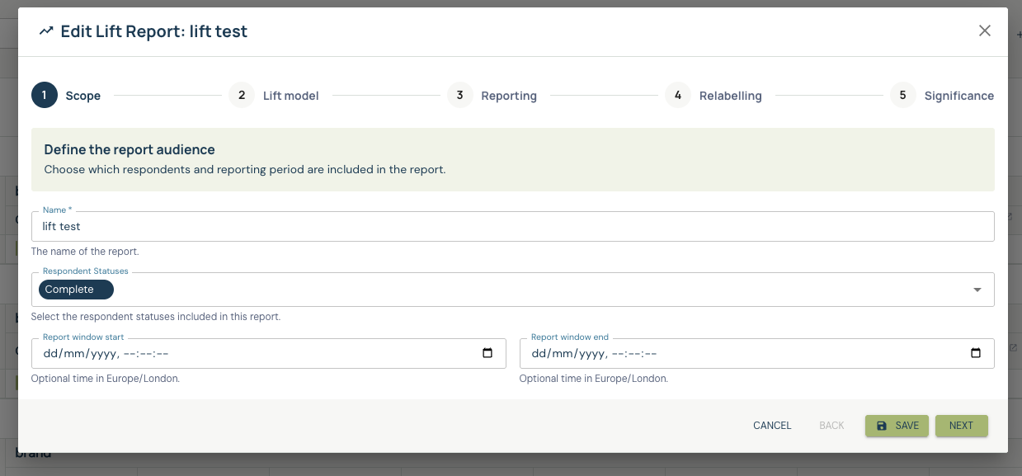Click the Back button

click(x=831, y=426)
